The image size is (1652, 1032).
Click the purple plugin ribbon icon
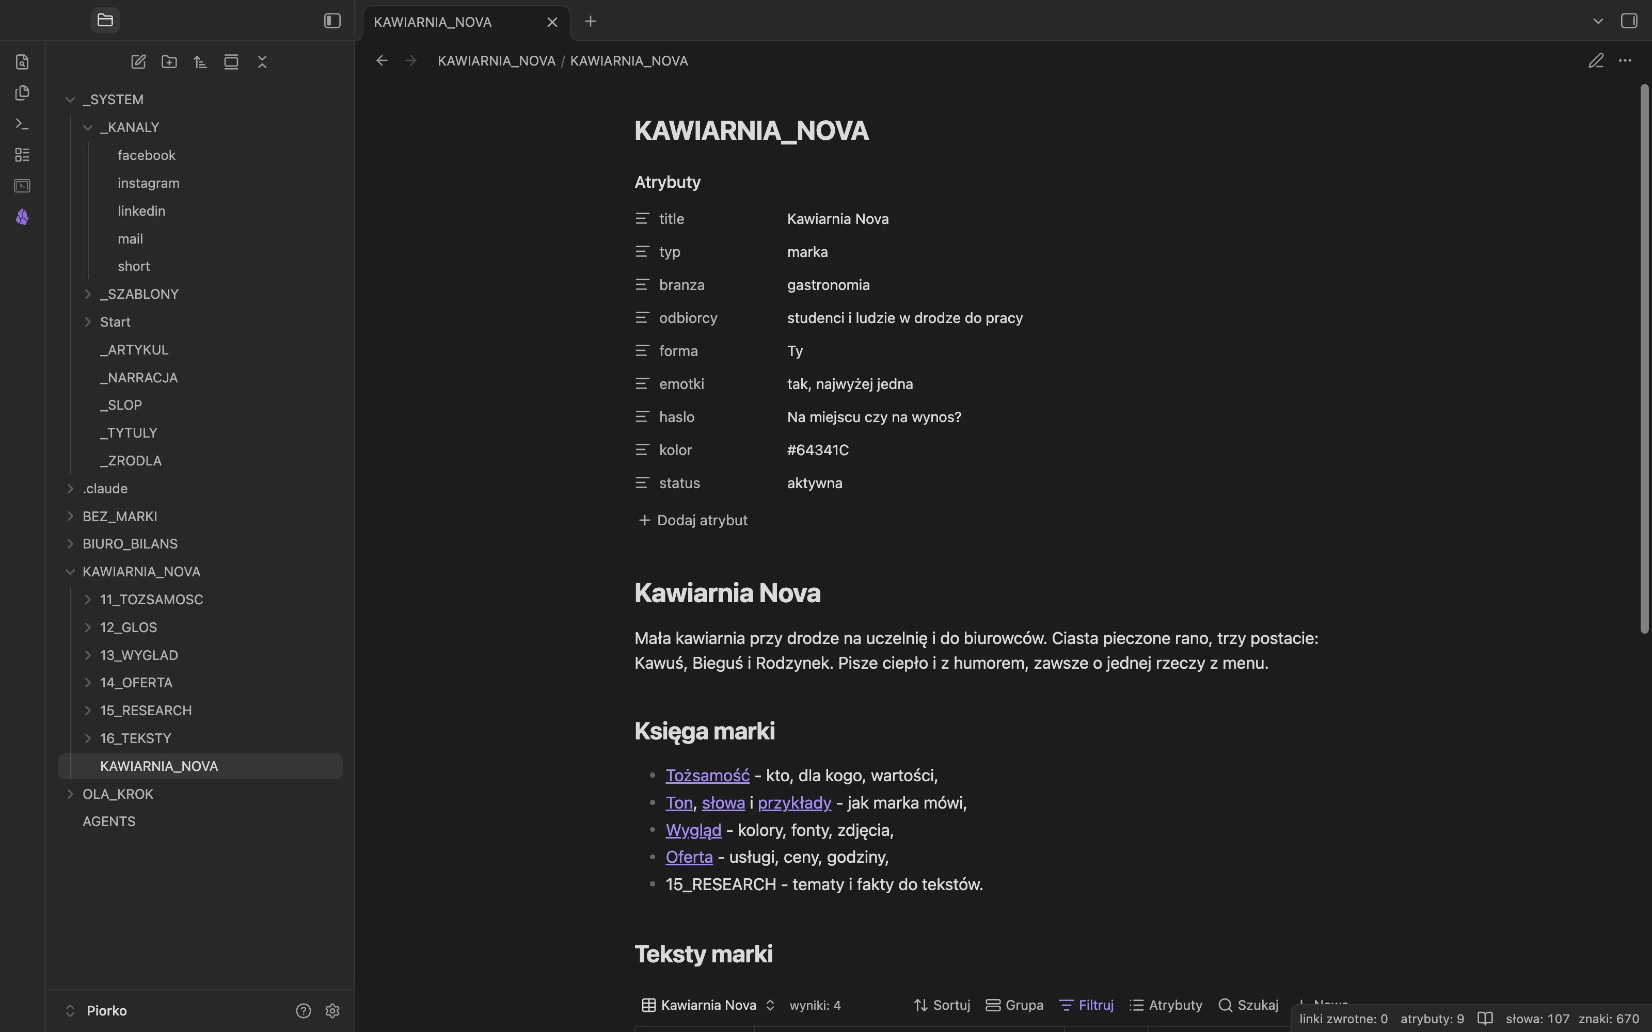tap(22, 217)
